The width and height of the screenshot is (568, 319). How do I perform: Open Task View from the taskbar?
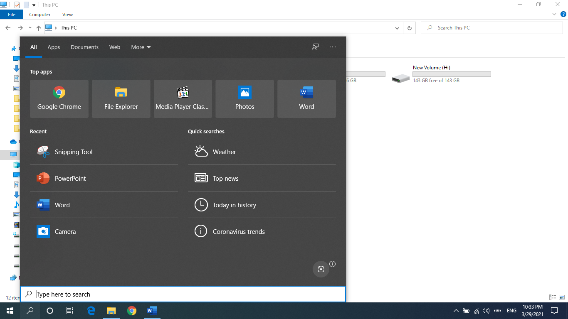coord(69,311)
